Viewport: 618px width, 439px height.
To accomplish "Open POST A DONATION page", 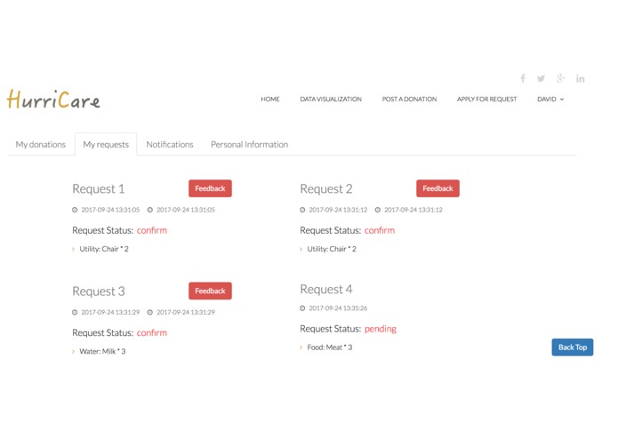I will 409,100.
